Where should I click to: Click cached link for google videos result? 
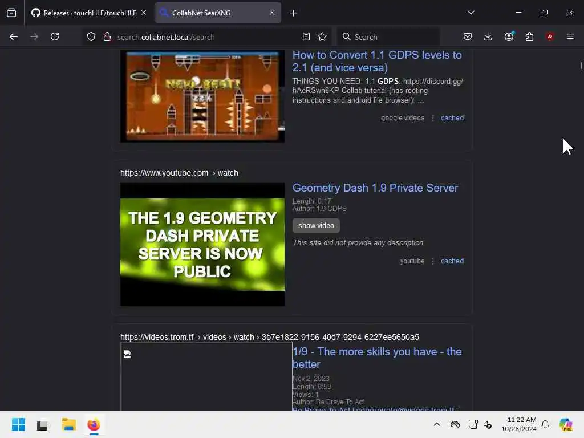point(452,118)
